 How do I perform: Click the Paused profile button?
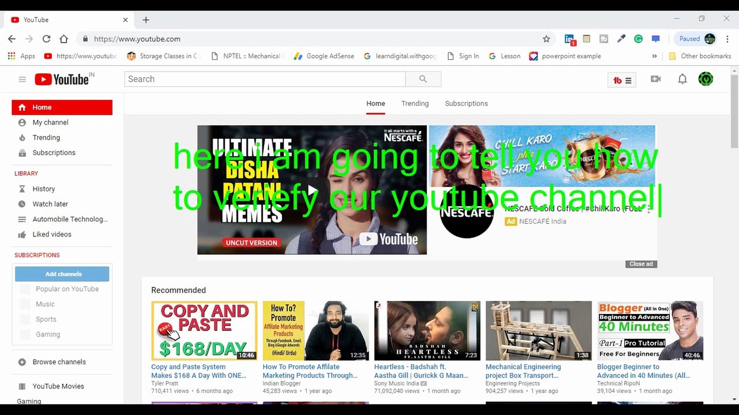(697, 39)
